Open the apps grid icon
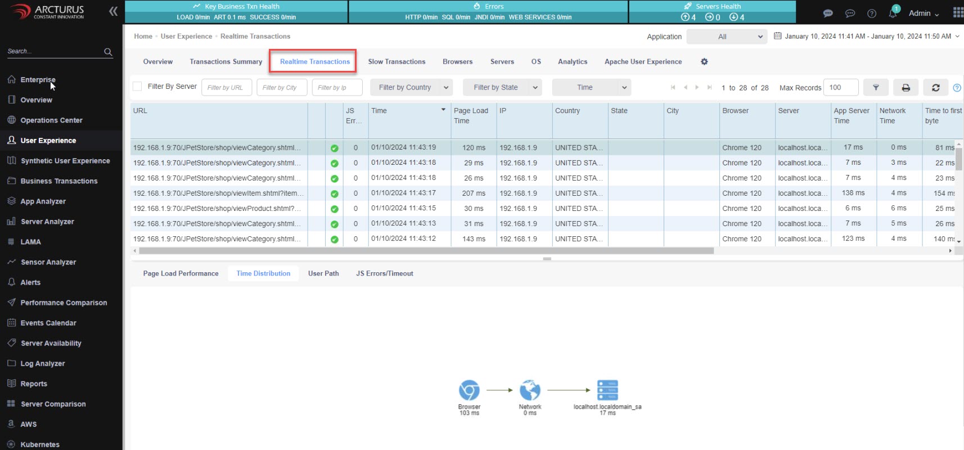964x450 pixels. [x=958, y=13]
